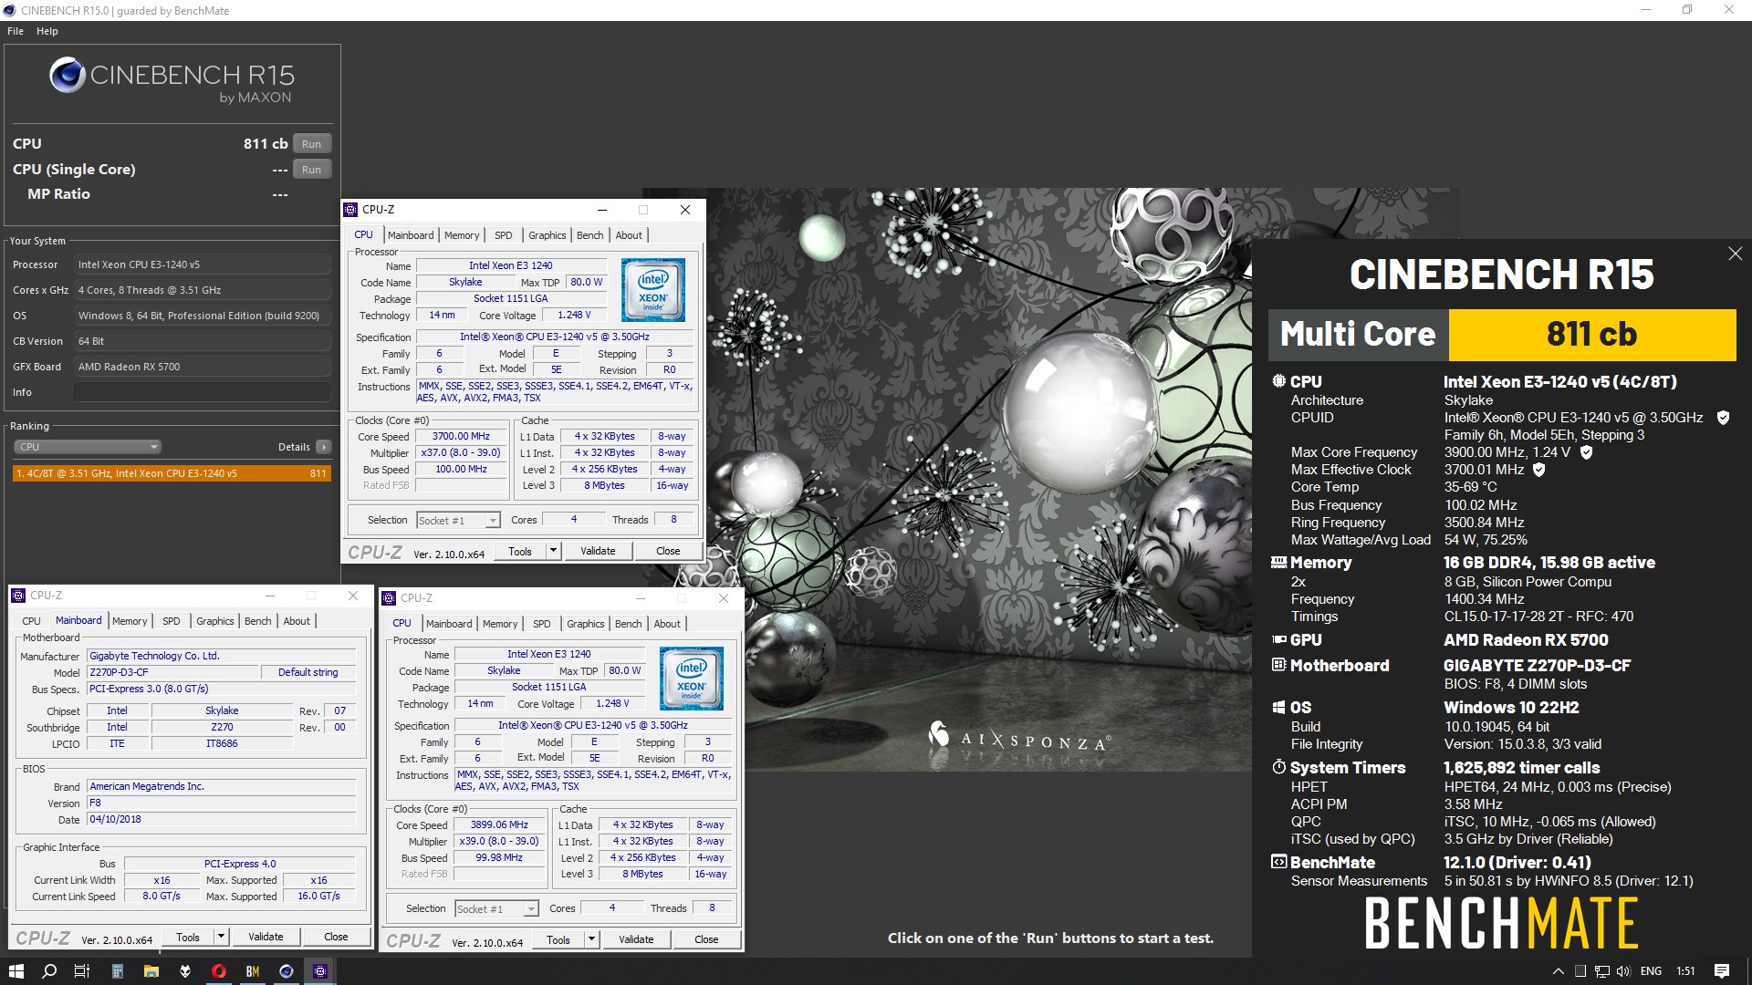The height and width of the screenshot is (985, 1752).
Task: Click the verified shield next to CPUID
Action: point(1723,418)
